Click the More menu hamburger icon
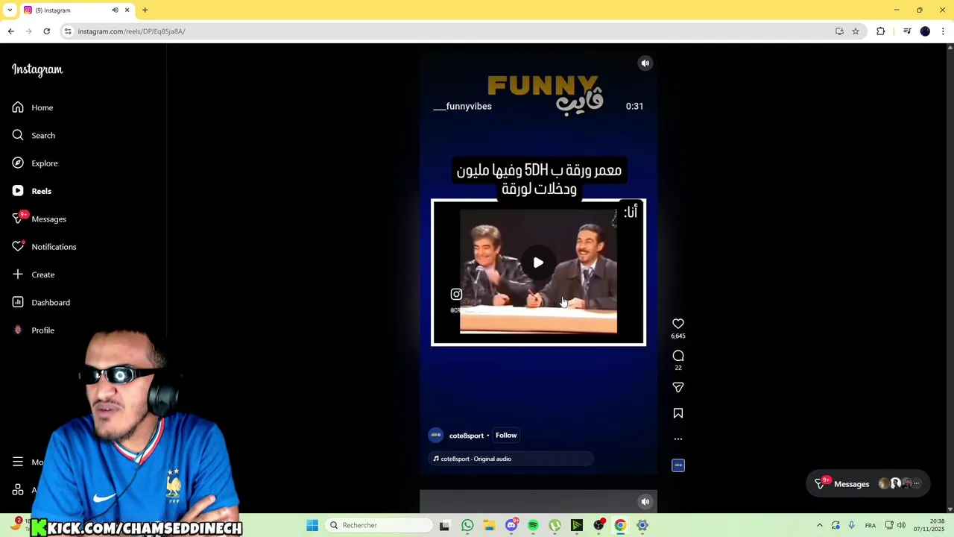Viewport: 954px width, 537px height. point(18,462)
